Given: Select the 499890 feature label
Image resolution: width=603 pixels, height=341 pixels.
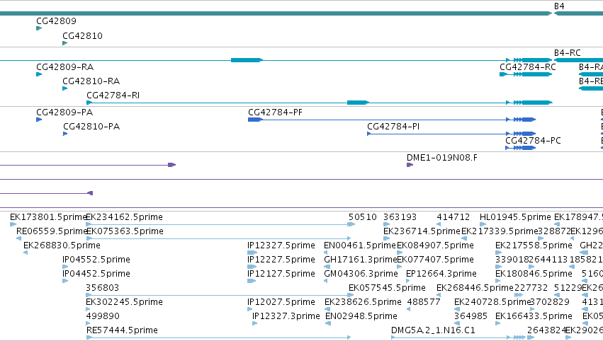Looking at the screenshot, I should [103, 316].
